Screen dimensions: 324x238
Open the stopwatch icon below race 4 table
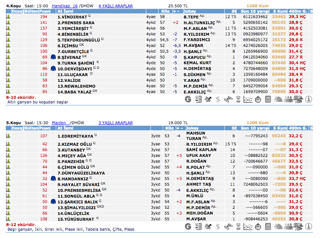click(x=258, y=99)
